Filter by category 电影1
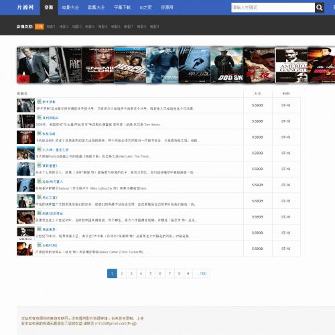The height and width of the screenshot is (335, 335). (x=51, y=27)
